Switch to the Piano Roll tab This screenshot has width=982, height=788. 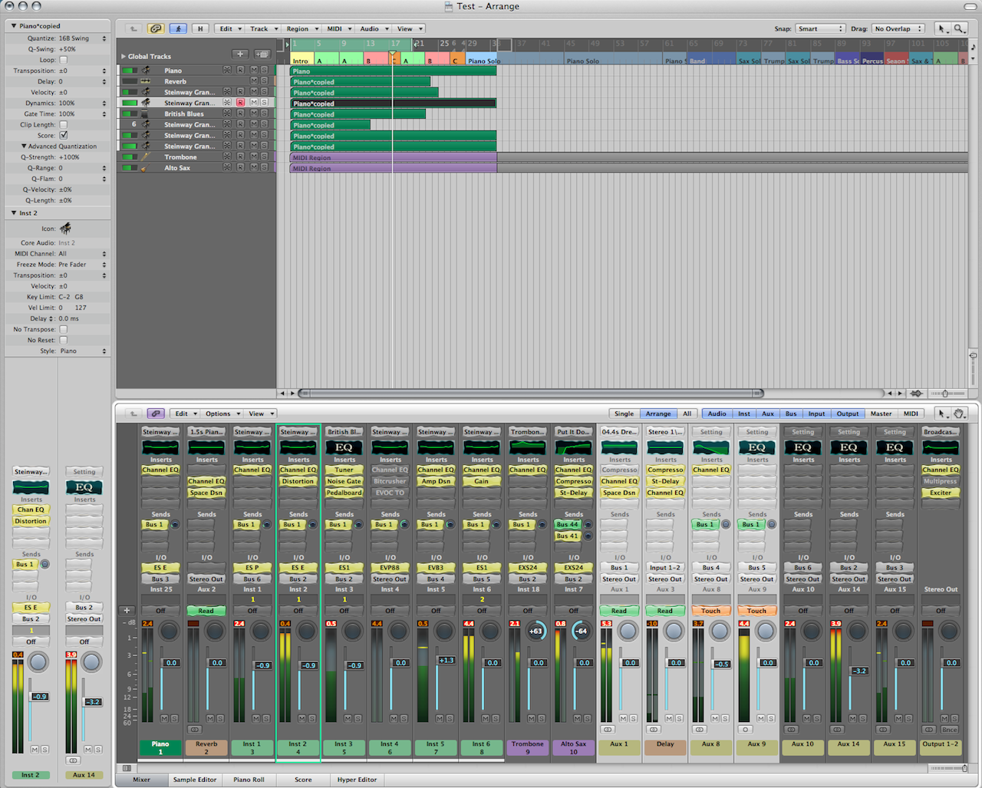[249, 780]
